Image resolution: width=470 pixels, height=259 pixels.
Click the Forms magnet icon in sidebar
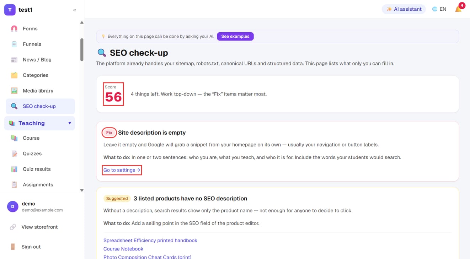(x=14, y=28)
